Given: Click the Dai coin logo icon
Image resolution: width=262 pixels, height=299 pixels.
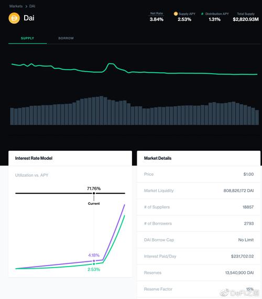Looking at the screenshot, I should 14,18.
